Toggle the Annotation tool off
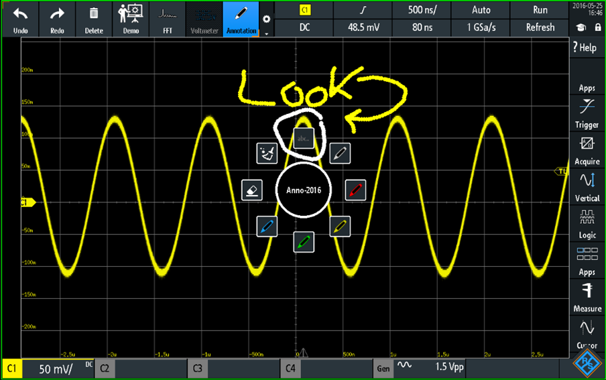Viewport: 606px width, 380px height. click(241, 19)
